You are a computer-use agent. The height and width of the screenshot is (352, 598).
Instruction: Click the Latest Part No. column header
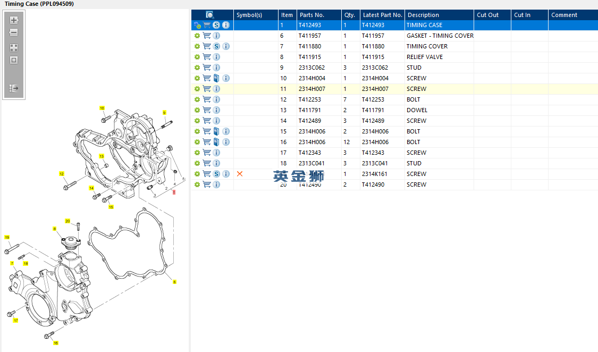point(382,15)
